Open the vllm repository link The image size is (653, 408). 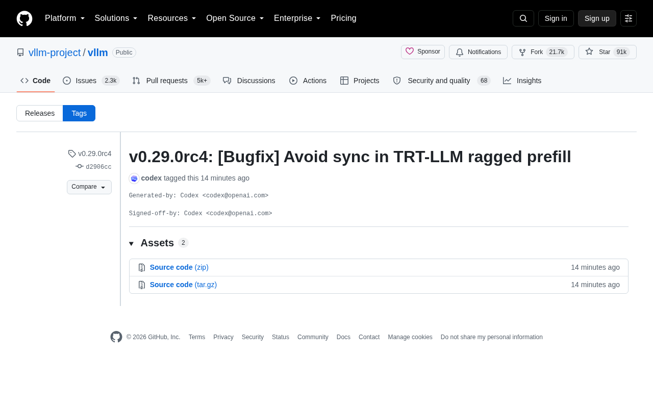tap(98, 53)
